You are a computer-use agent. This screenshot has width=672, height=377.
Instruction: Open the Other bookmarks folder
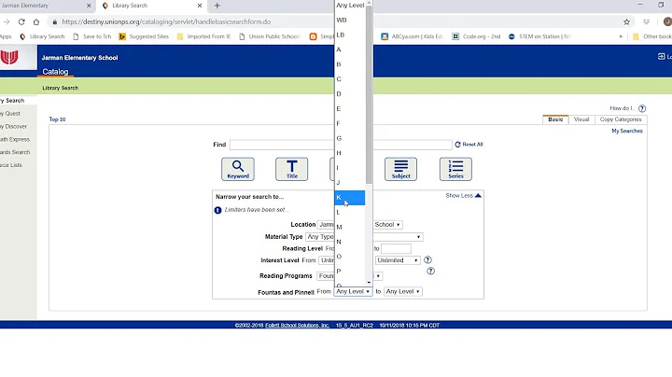pos(652,36)
